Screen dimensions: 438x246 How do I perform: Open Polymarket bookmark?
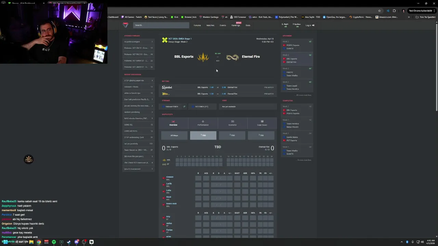pos(287,17)
